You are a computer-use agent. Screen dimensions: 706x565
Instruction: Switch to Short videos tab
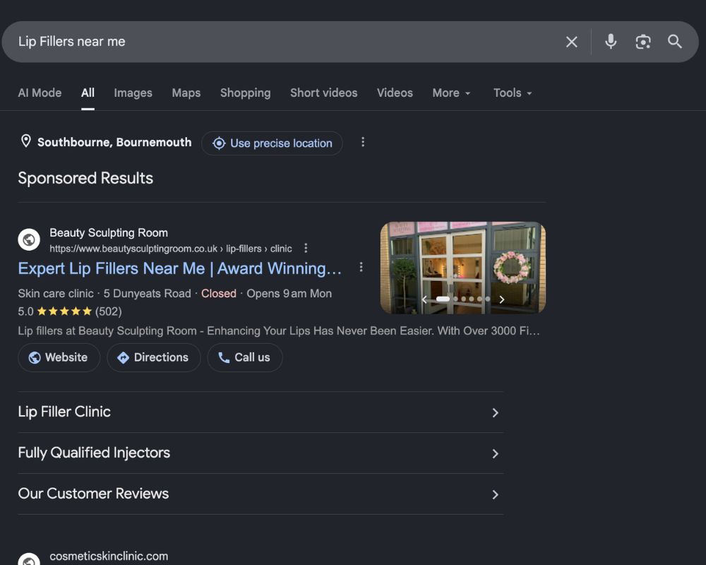pos(324,93)
